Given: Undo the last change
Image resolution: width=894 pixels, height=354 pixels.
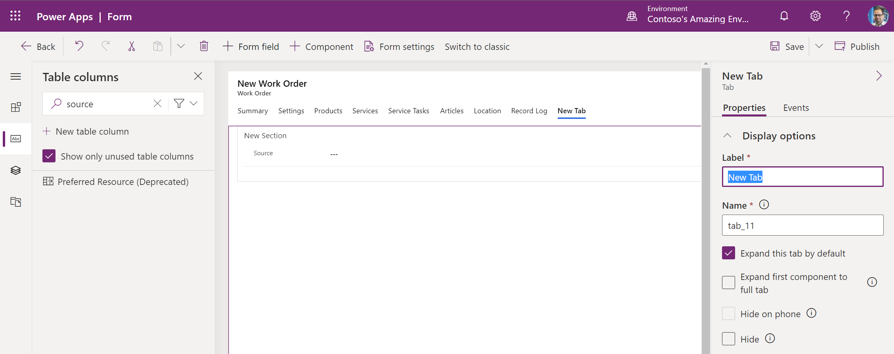Looking at the screenshot, I should [79, 46].
